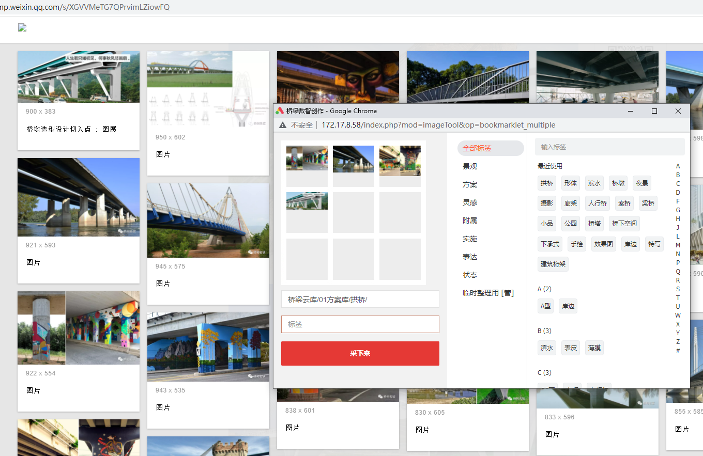Click the red 采下来 button
This screenshot has height=456, width=703.
[x=360, y=353]
